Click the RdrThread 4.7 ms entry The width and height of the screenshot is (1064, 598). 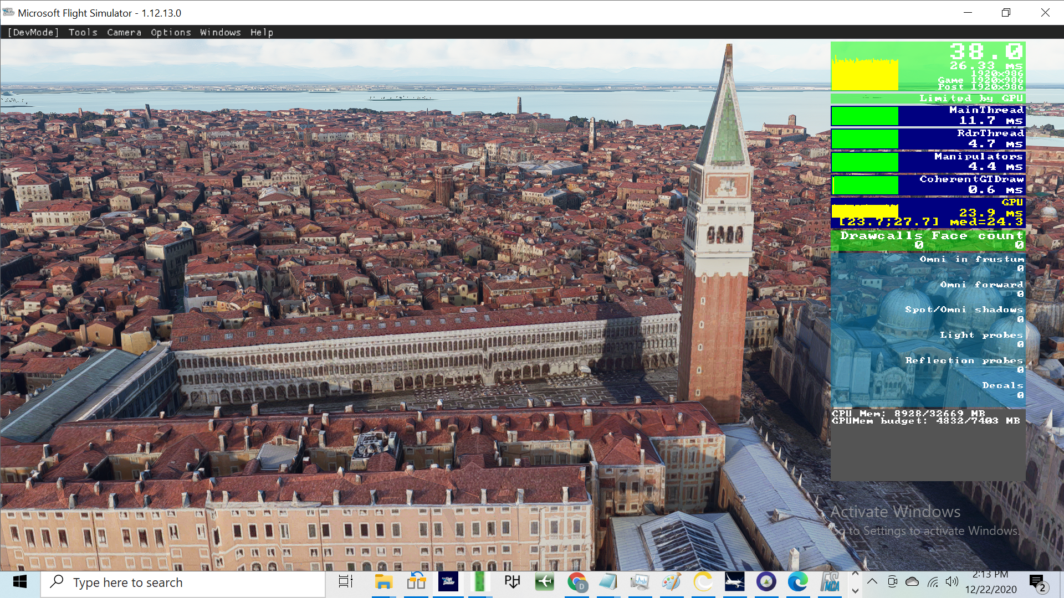point(928,138)
